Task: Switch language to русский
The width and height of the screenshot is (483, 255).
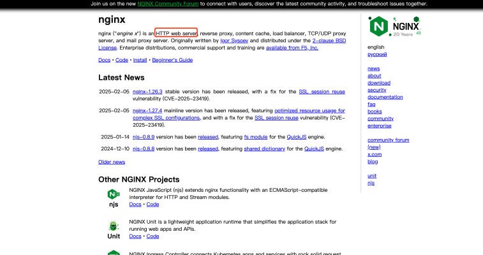Action: click(x=377, y=55)
